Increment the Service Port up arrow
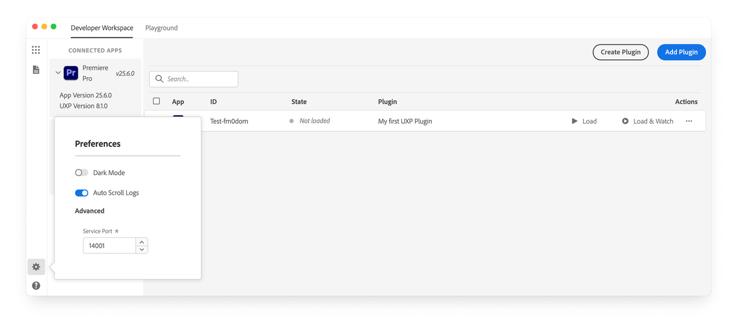 pyautogui.click(x=142, y=242)
